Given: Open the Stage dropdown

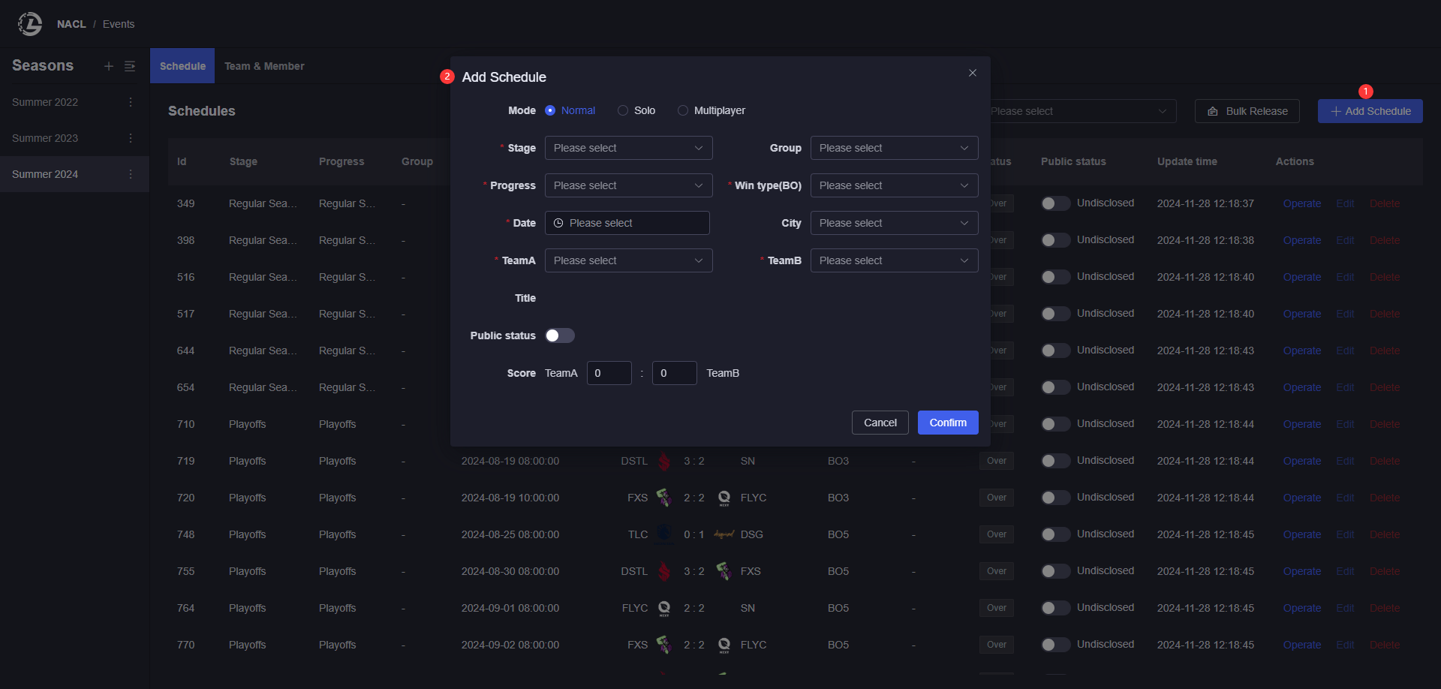Looking at the screenshot, I should (x=628, y=148).
